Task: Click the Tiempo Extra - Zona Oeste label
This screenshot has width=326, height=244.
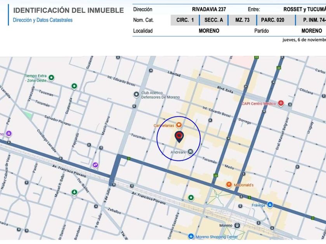Action: click(36, 78)
